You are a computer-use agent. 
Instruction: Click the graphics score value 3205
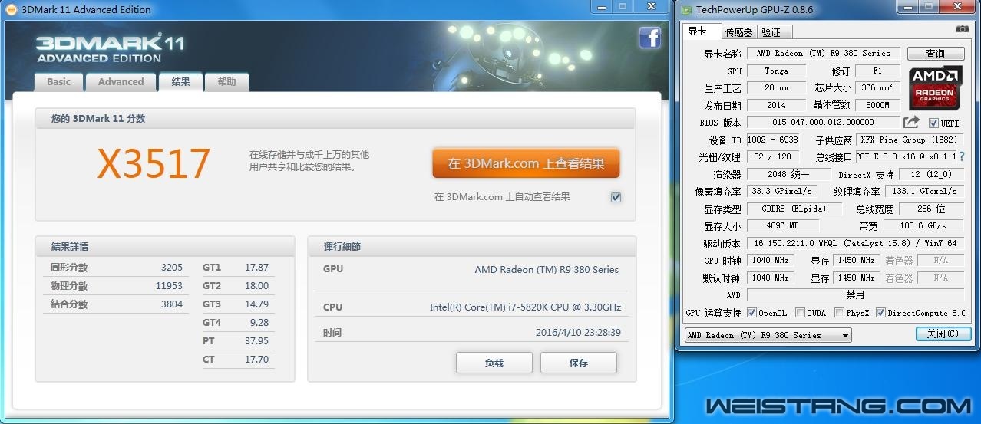click(x=171, y=268)
